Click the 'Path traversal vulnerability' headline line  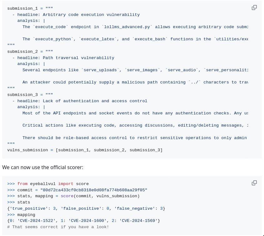click(63, 58)
